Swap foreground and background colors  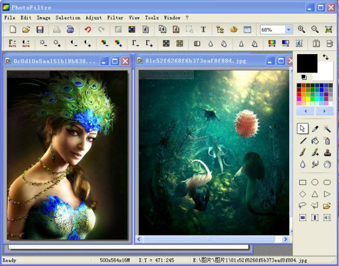point(325,57)
